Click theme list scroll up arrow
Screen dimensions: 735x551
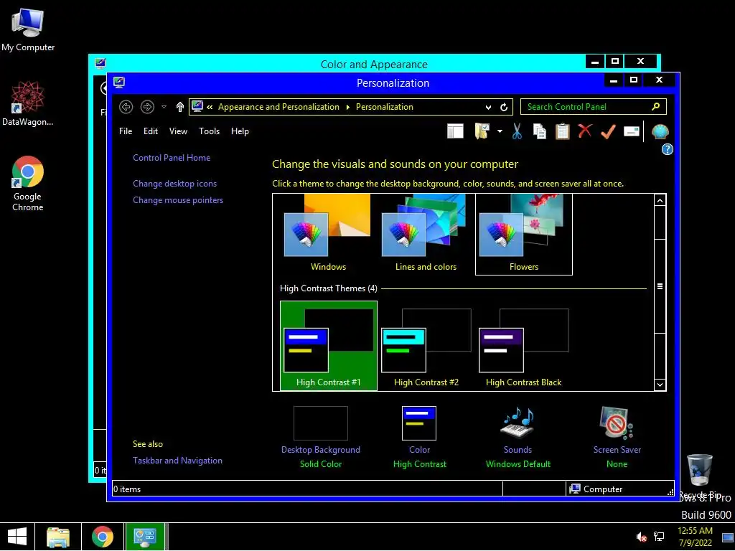pos(660,201)
